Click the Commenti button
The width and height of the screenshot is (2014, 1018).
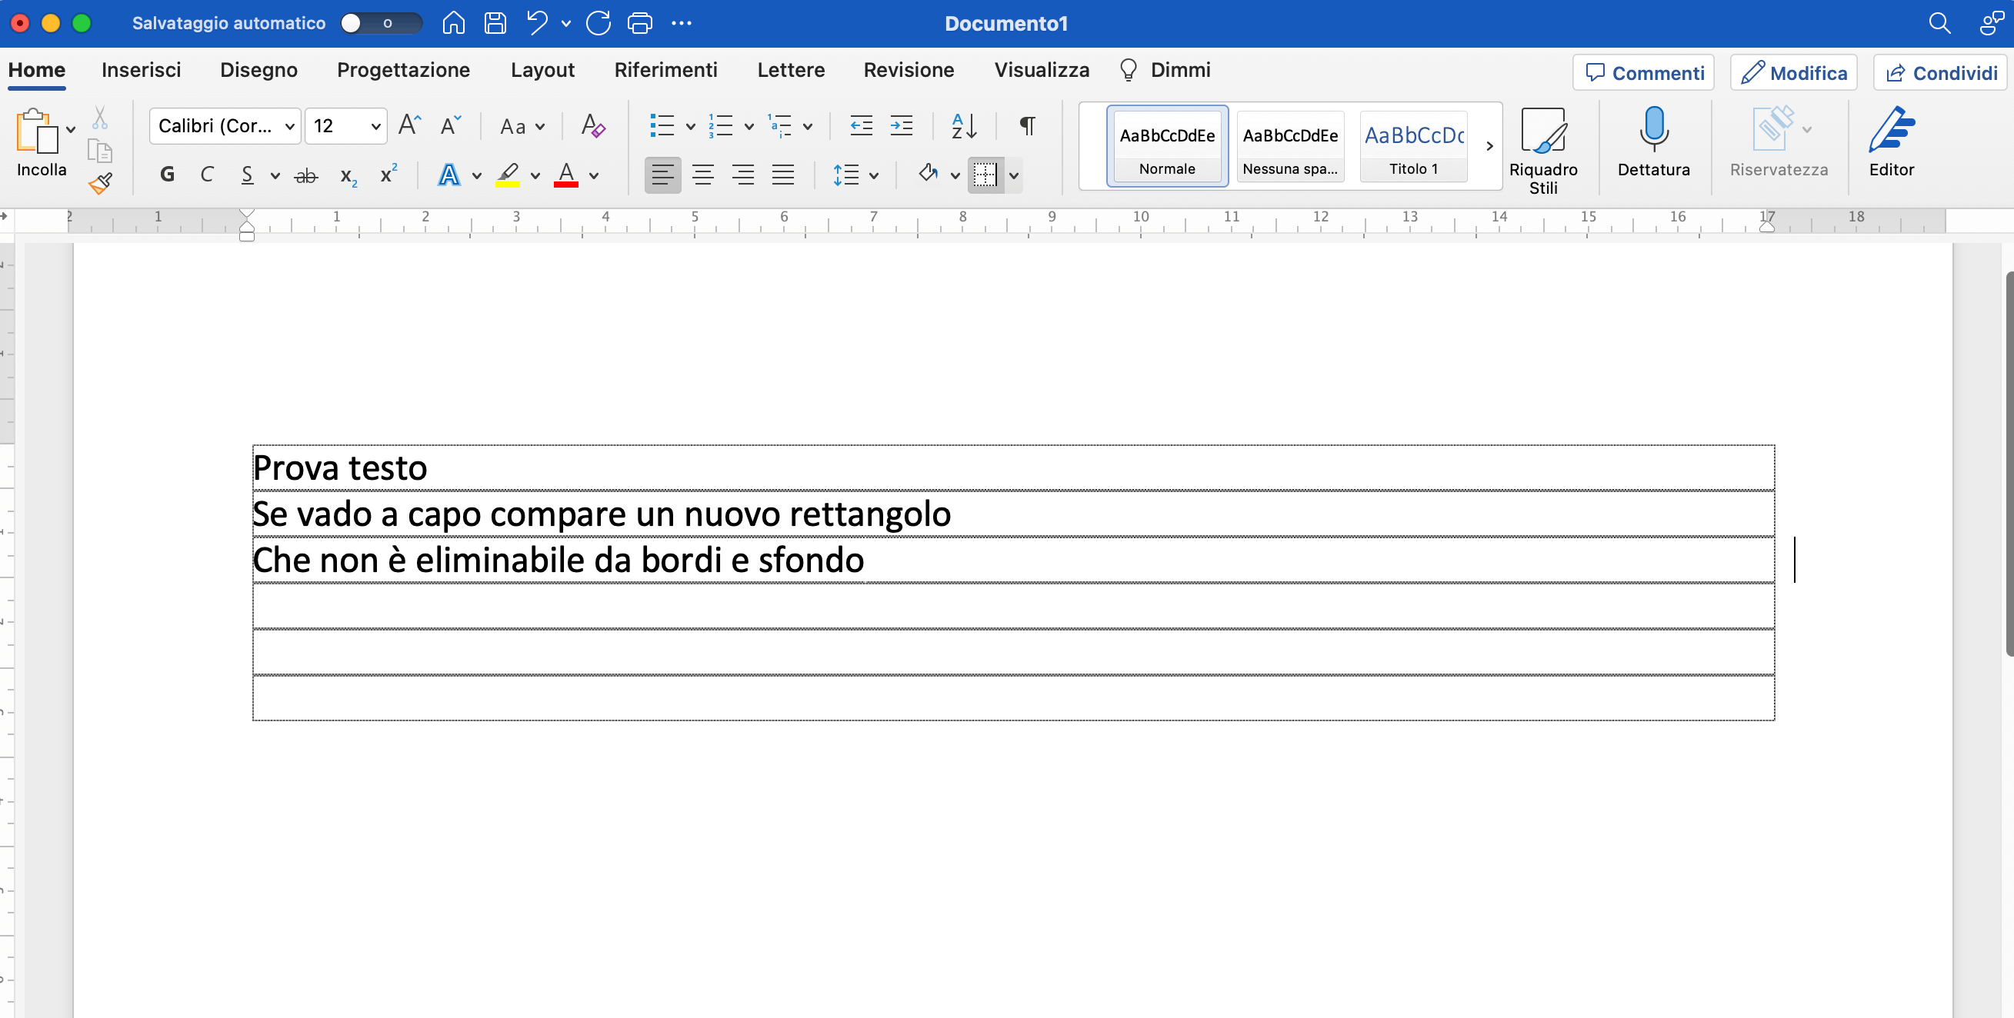tap(1643, 72)
